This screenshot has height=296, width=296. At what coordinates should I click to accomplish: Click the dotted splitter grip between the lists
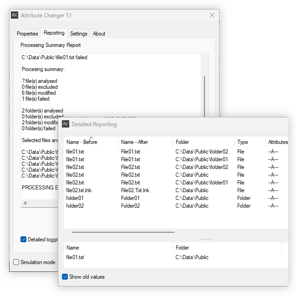[x=206, y=239]
